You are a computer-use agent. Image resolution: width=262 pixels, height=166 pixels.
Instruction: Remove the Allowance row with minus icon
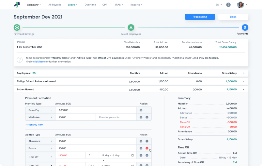[x=147, y=141]
